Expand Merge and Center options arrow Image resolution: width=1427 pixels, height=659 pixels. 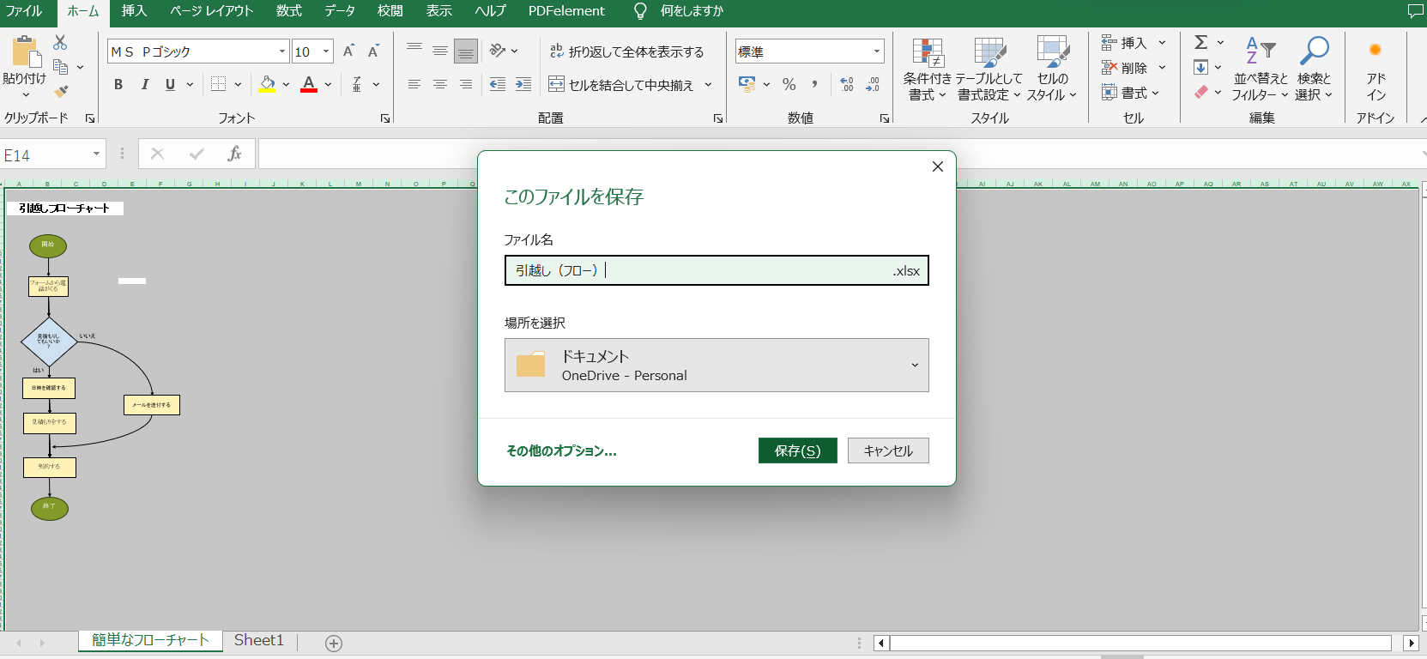708,84
